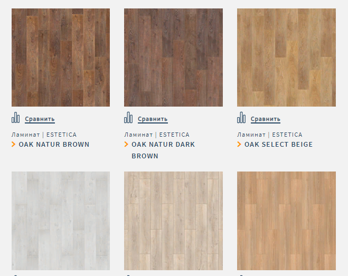Open Oak Natur Dark Brown floor thumbnail
348x276 pixels.
coord(173,58)
